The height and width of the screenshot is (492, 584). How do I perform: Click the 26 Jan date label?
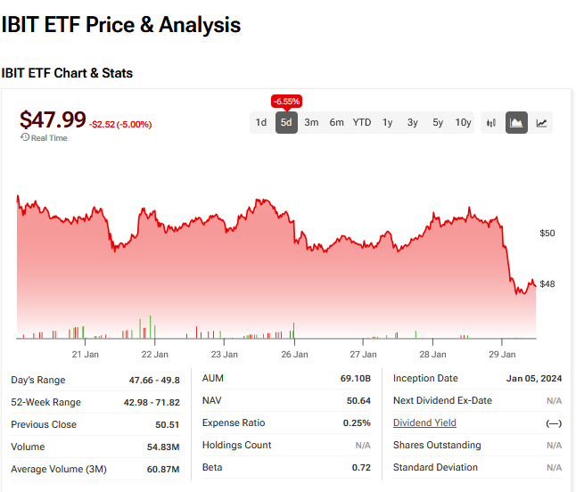pyautogui.click(x=294, y=354)
